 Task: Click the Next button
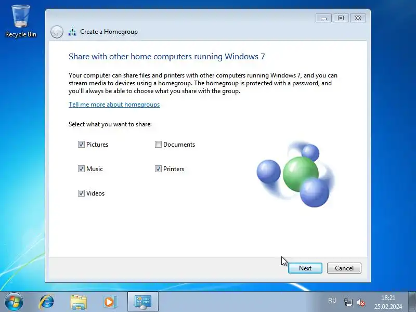(x=305, y=268)
